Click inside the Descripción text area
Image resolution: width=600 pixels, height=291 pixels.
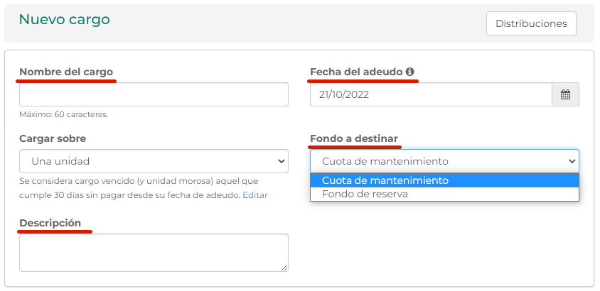click(154, 252)
